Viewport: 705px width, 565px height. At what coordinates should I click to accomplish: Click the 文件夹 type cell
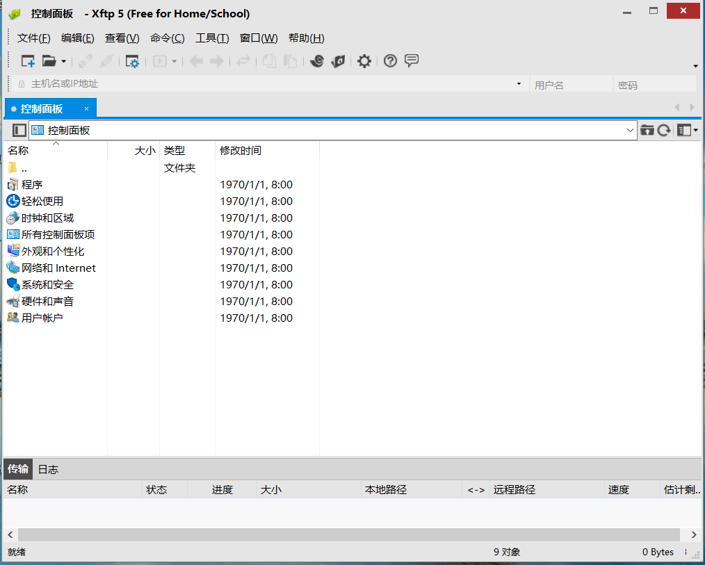[x=179, y=168]
